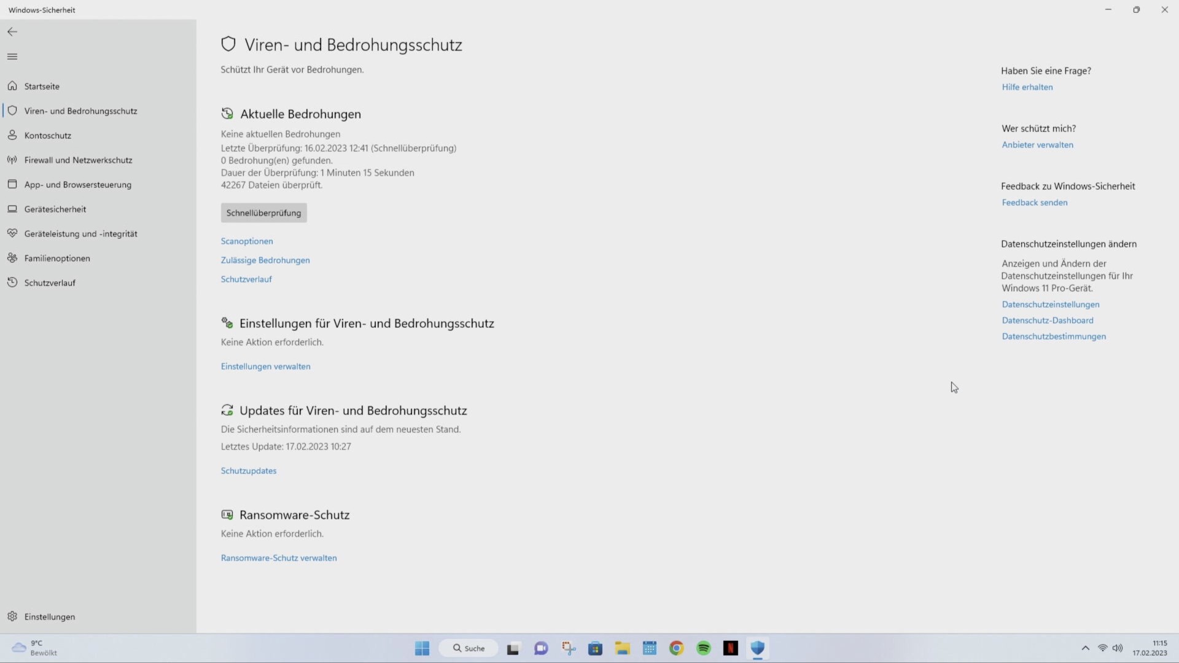Click the Windows-Sicherheit shield in taskbar
1179x663 pixels.
pyautogui.click(x=758, y=648)
